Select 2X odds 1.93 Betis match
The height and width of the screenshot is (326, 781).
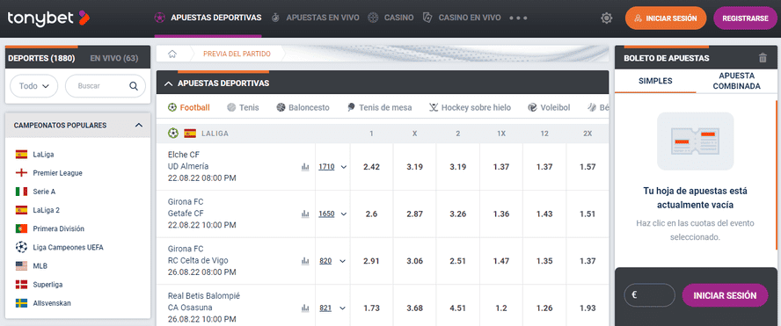(588, 308)
